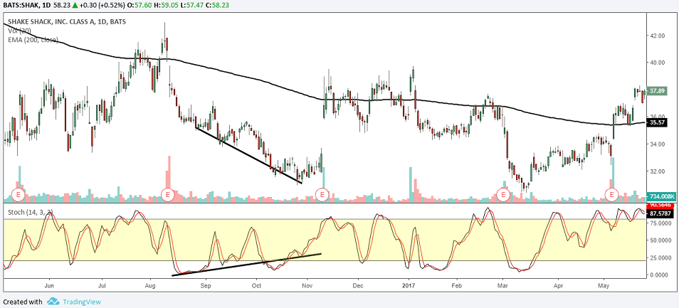Image resolution: width=679 pixels, height=308 pixels.
Task: Click the Stoch (14, 3, 3) indicator title
Action: [x=32, y=212]
